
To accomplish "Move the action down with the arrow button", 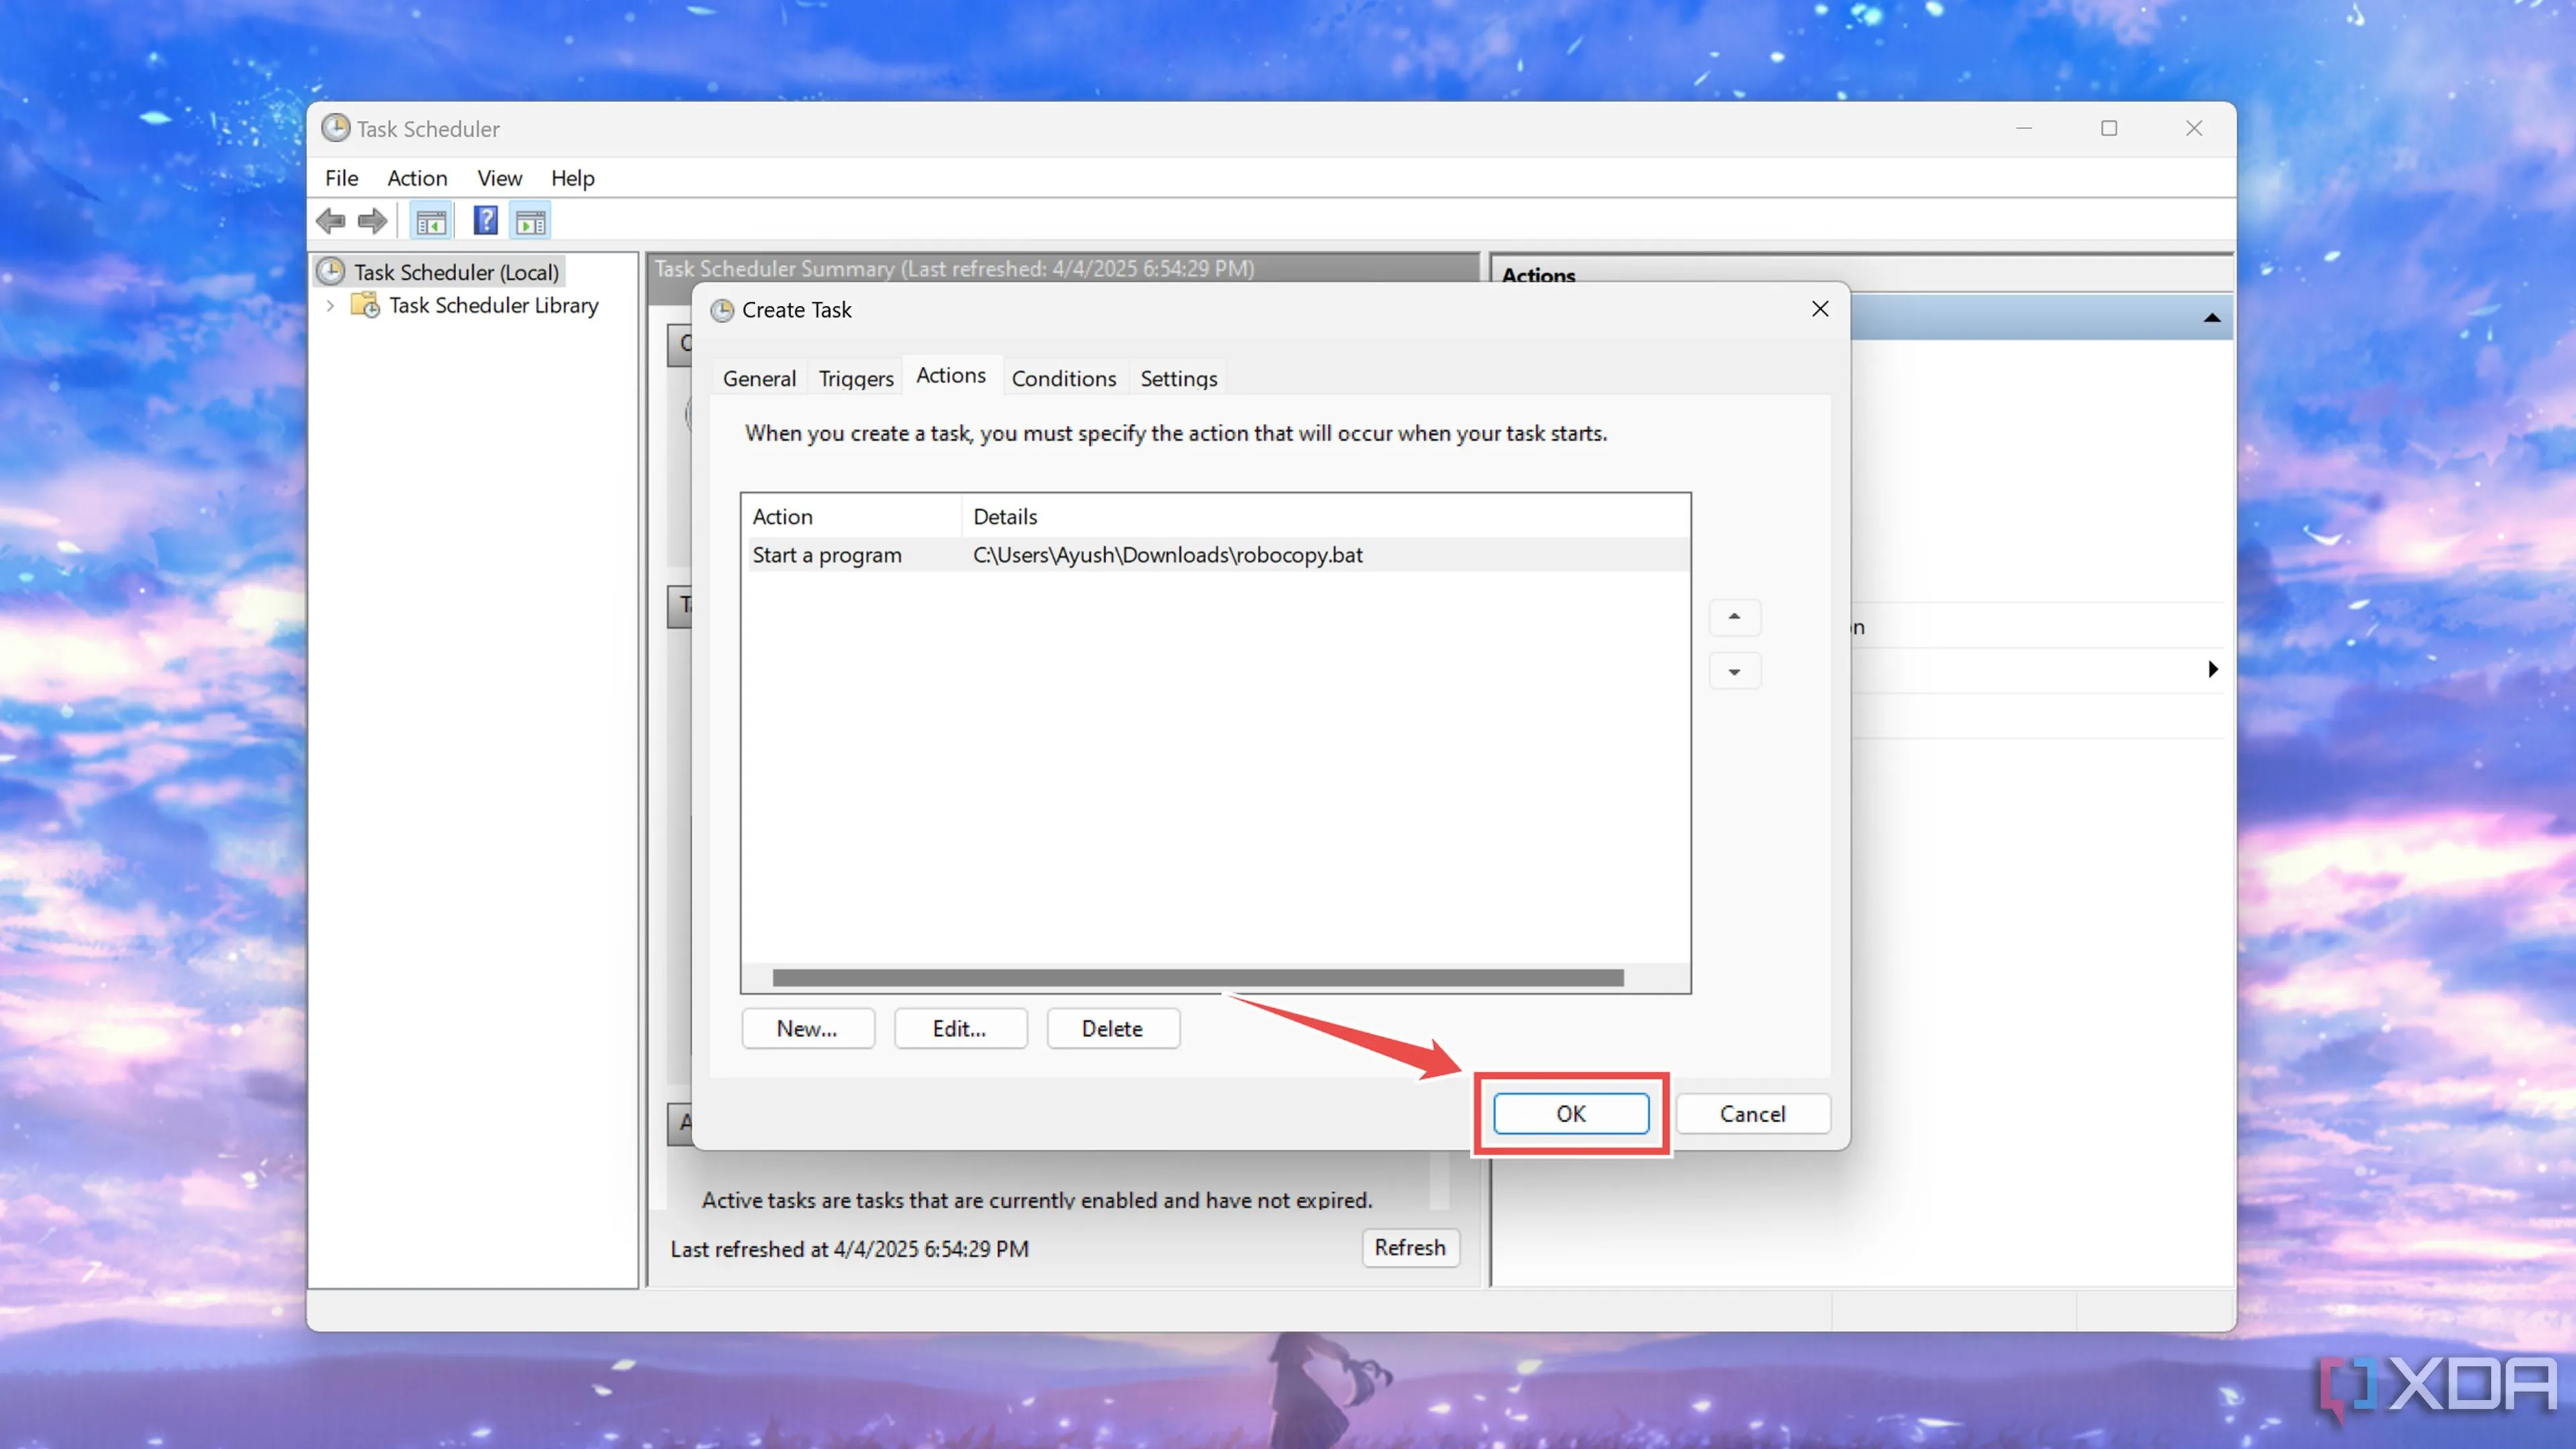I will [1734, 672].
